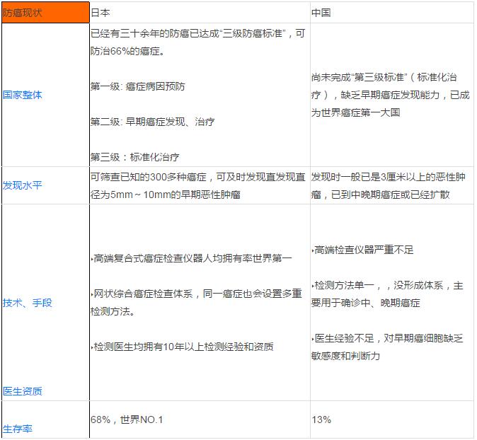Click the text mentioning 3厘米以上的恶性肿瘤
Image resolution: width=477 pixels, height=440 pixels.
point(388,186)
